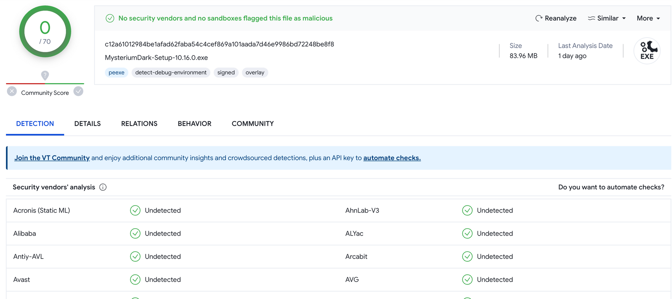This screenshot has width=672, height=299.
Task: Open the COMMUNITY tab
Action: pos(253,124)
